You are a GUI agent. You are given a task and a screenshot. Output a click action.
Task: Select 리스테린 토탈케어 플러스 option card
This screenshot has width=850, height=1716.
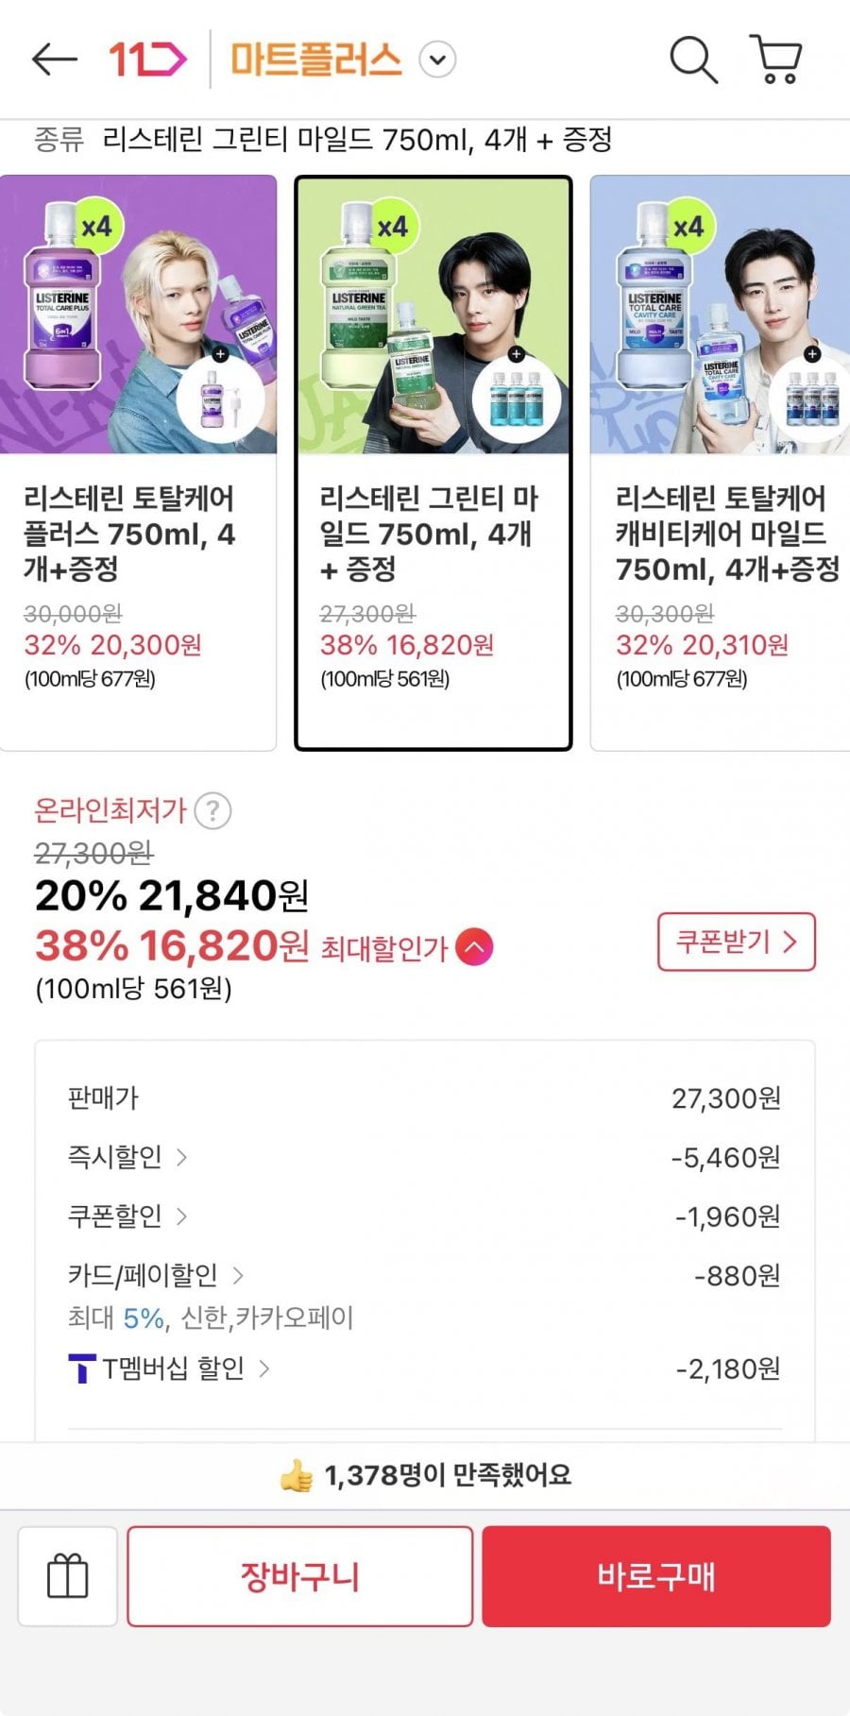point(138,463)
